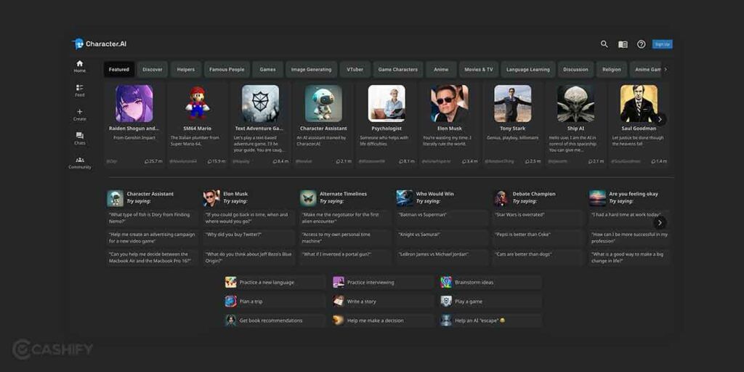Click Debate Champion avatar icon

point(501,198)
